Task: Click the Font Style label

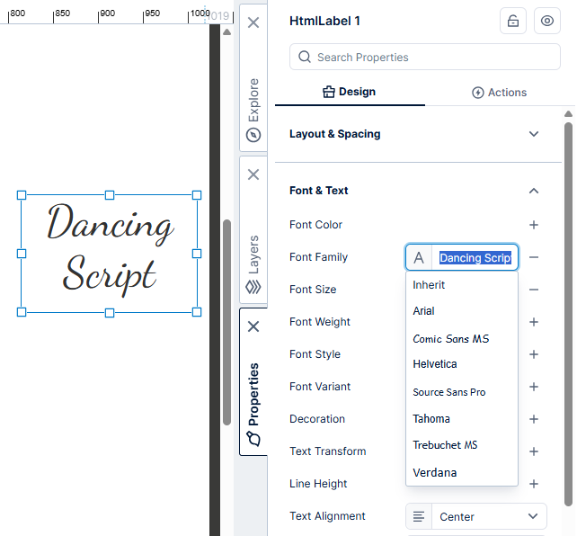Action: 315,354
